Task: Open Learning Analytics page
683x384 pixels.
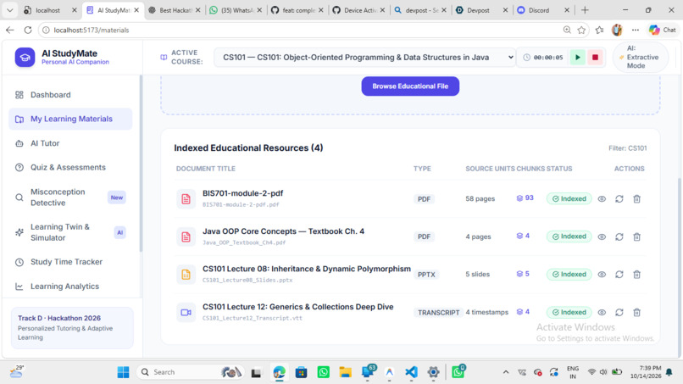Action: [x=70, y=287]
